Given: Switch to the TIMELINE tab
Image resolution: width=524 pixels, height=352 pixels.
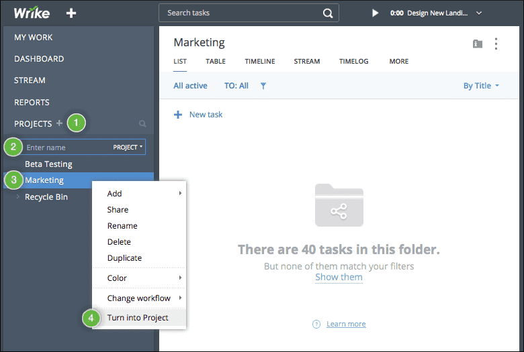Looking at the screenshot, I should [x=259, y=62].
